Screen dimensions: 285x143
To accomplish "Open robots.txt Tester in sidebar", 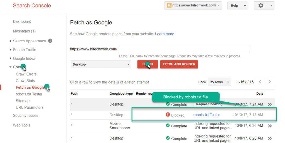I will [29, 94].
